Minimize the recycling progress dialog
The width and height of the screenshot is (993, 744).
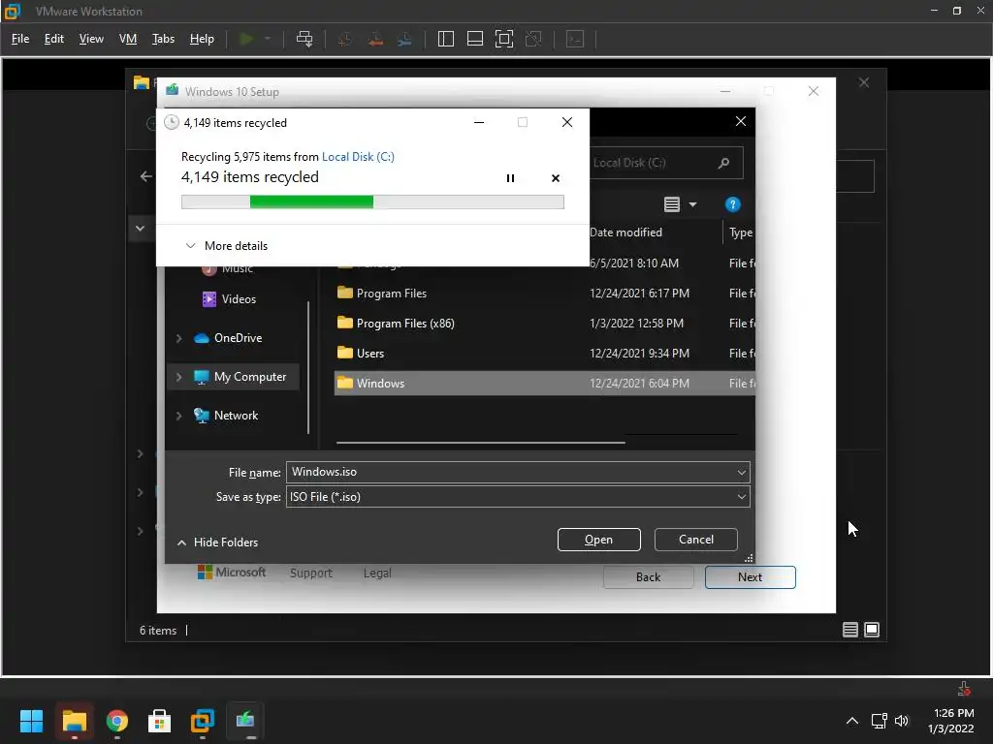(479, 122)
